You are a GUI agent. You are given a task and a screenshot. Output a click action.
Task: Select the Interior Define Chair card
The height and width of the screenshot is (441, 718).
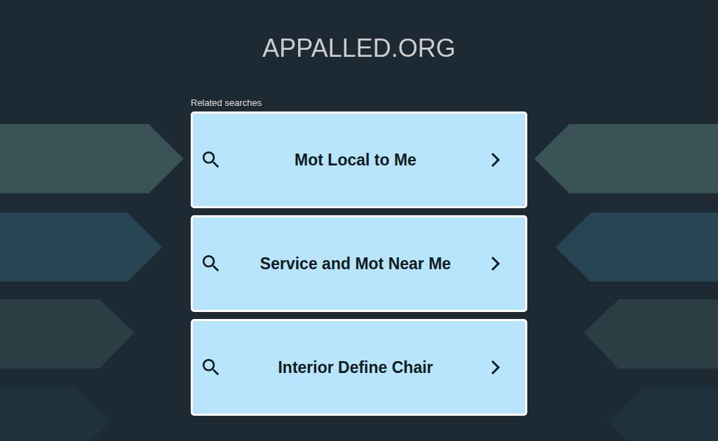tap(359, 367)
